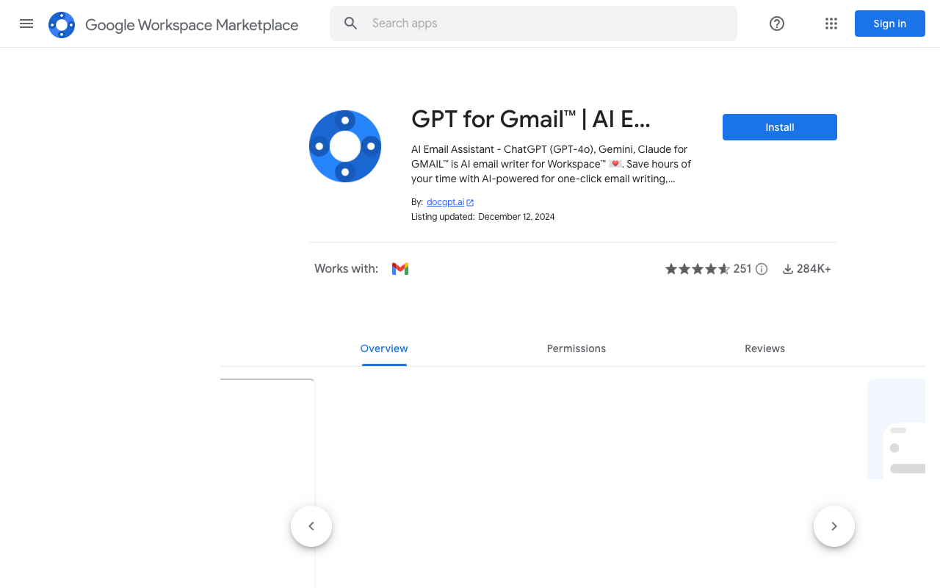Switch to the Overview tab

384,348
